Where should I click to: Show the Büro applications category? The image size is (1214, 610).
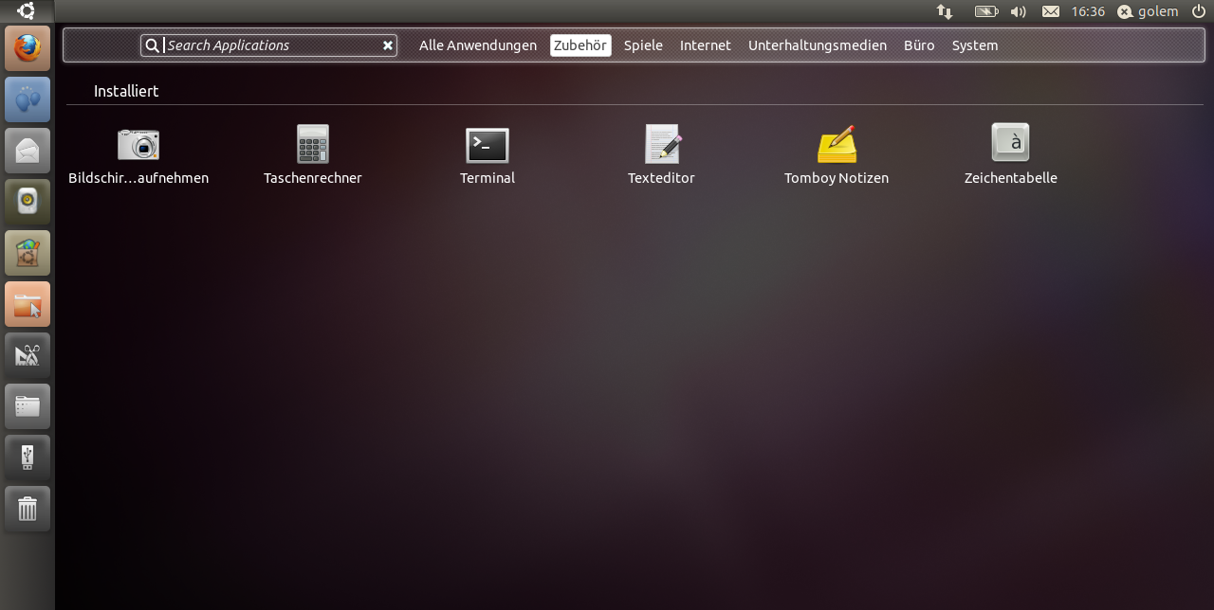[919, 45]
